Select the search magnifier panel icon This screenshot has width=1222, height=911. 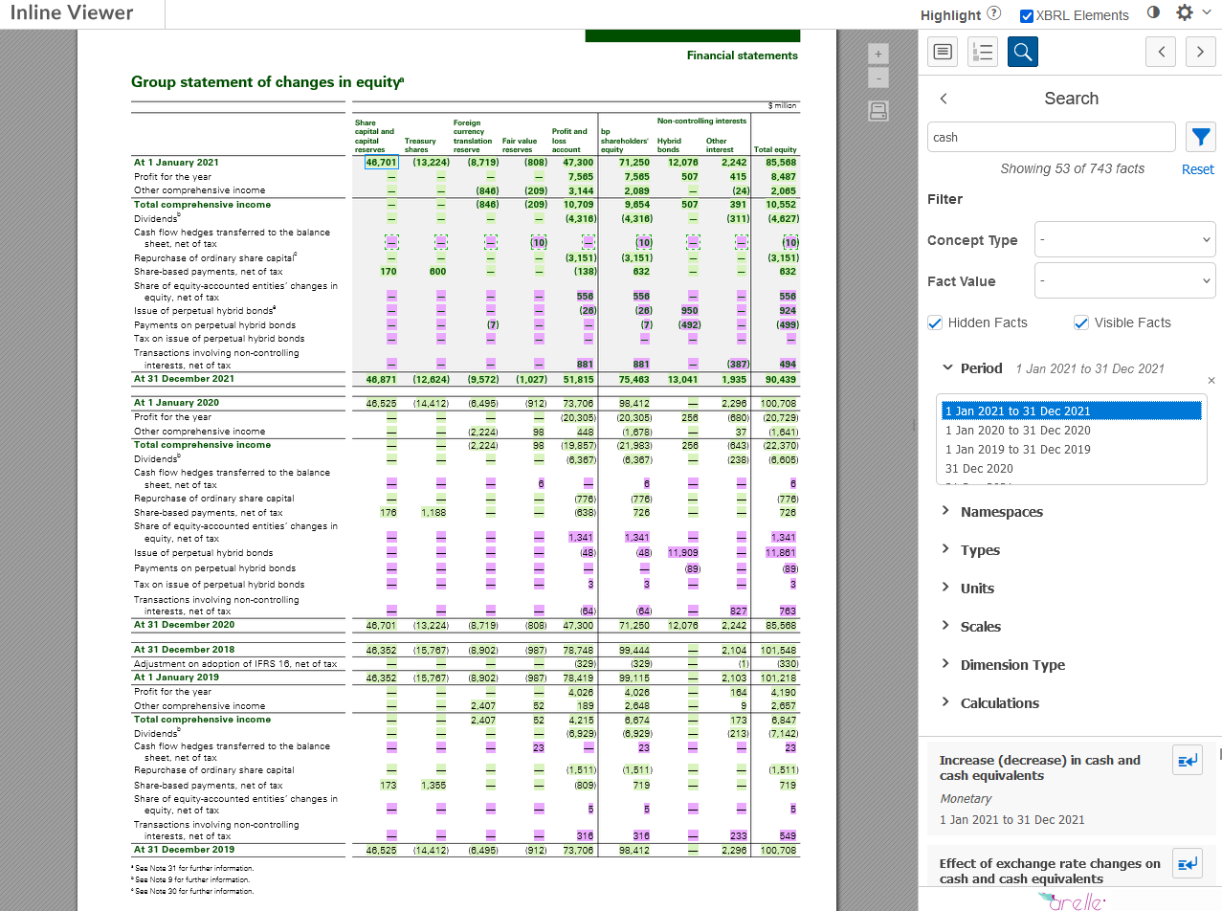point(1022,52)
